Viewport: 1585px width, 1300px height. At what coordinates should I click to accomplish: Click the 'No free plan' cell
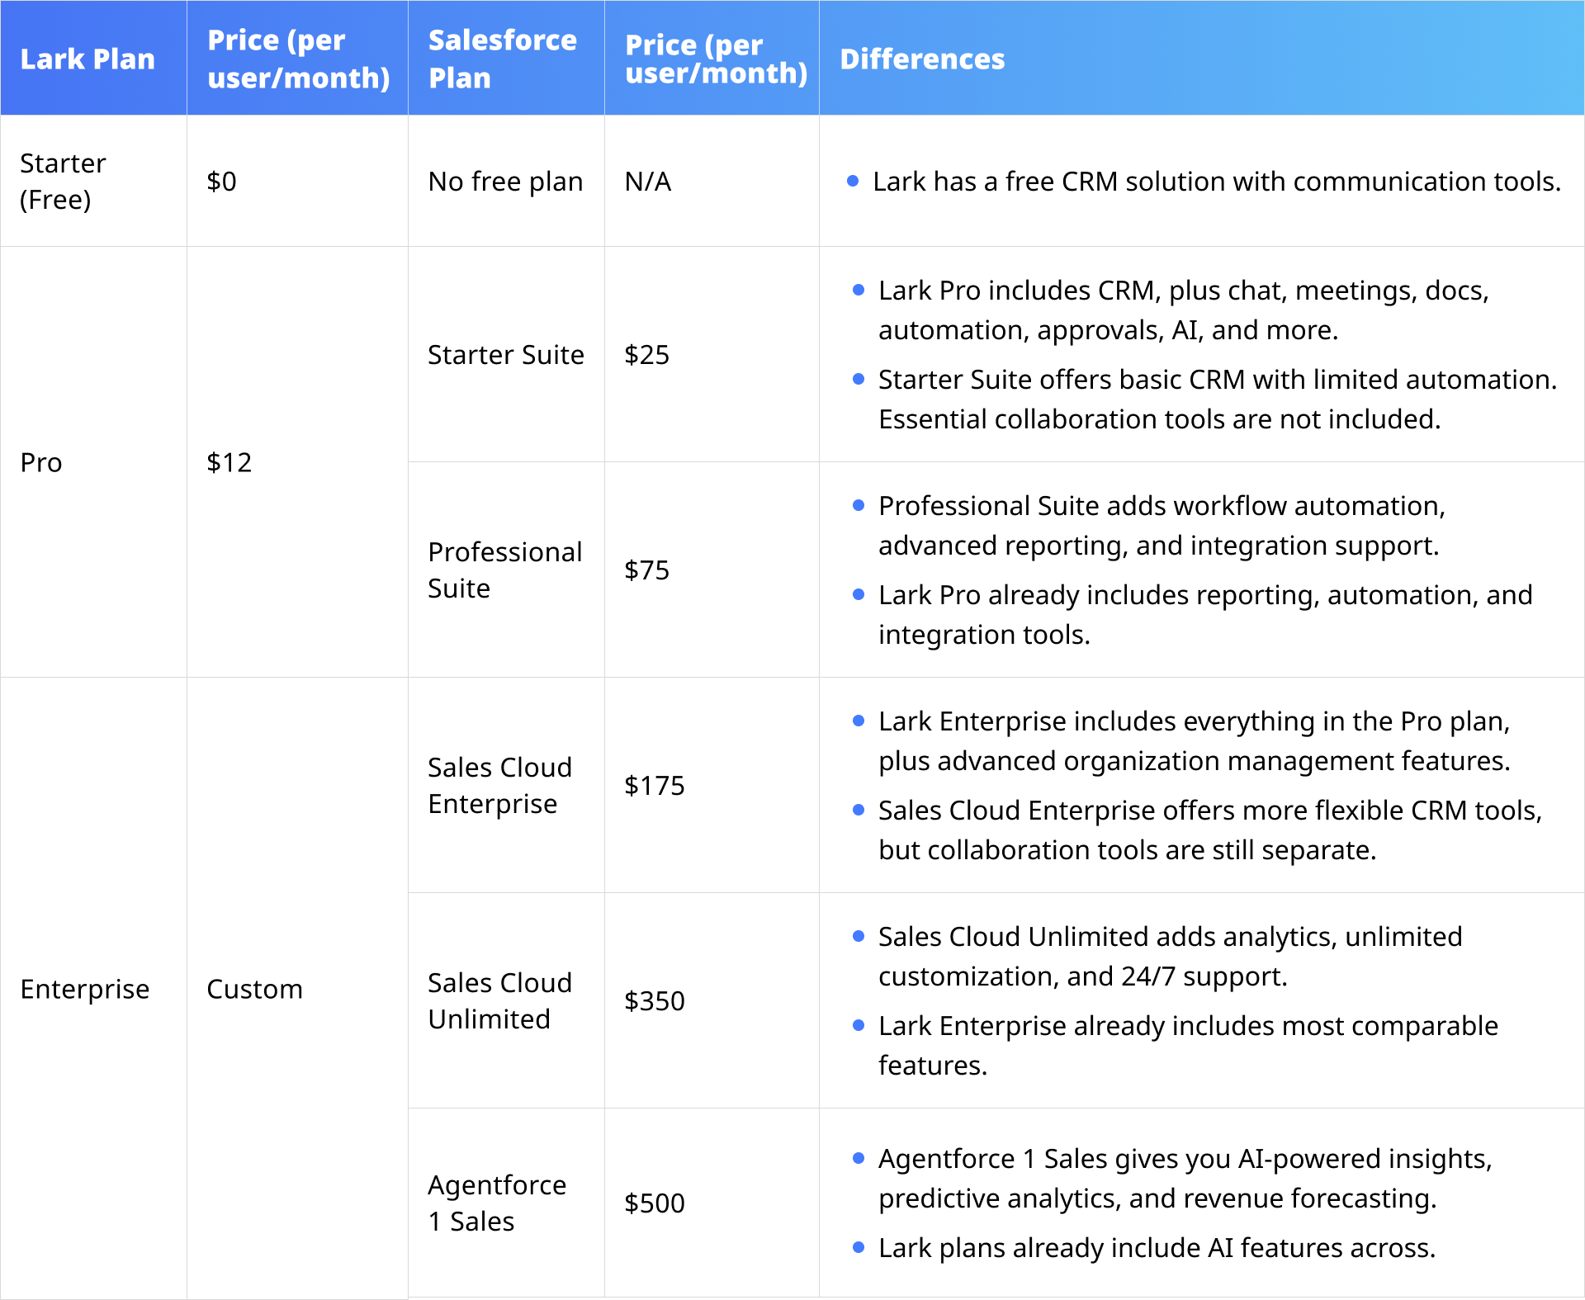505,182
